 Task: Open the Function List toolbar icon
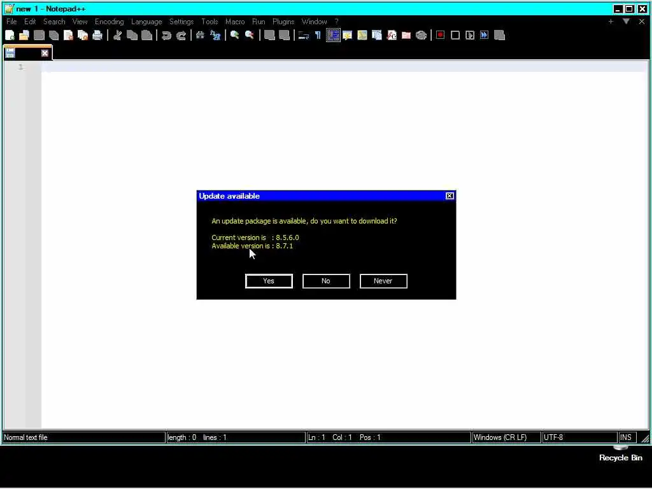(x=392, y=36)
